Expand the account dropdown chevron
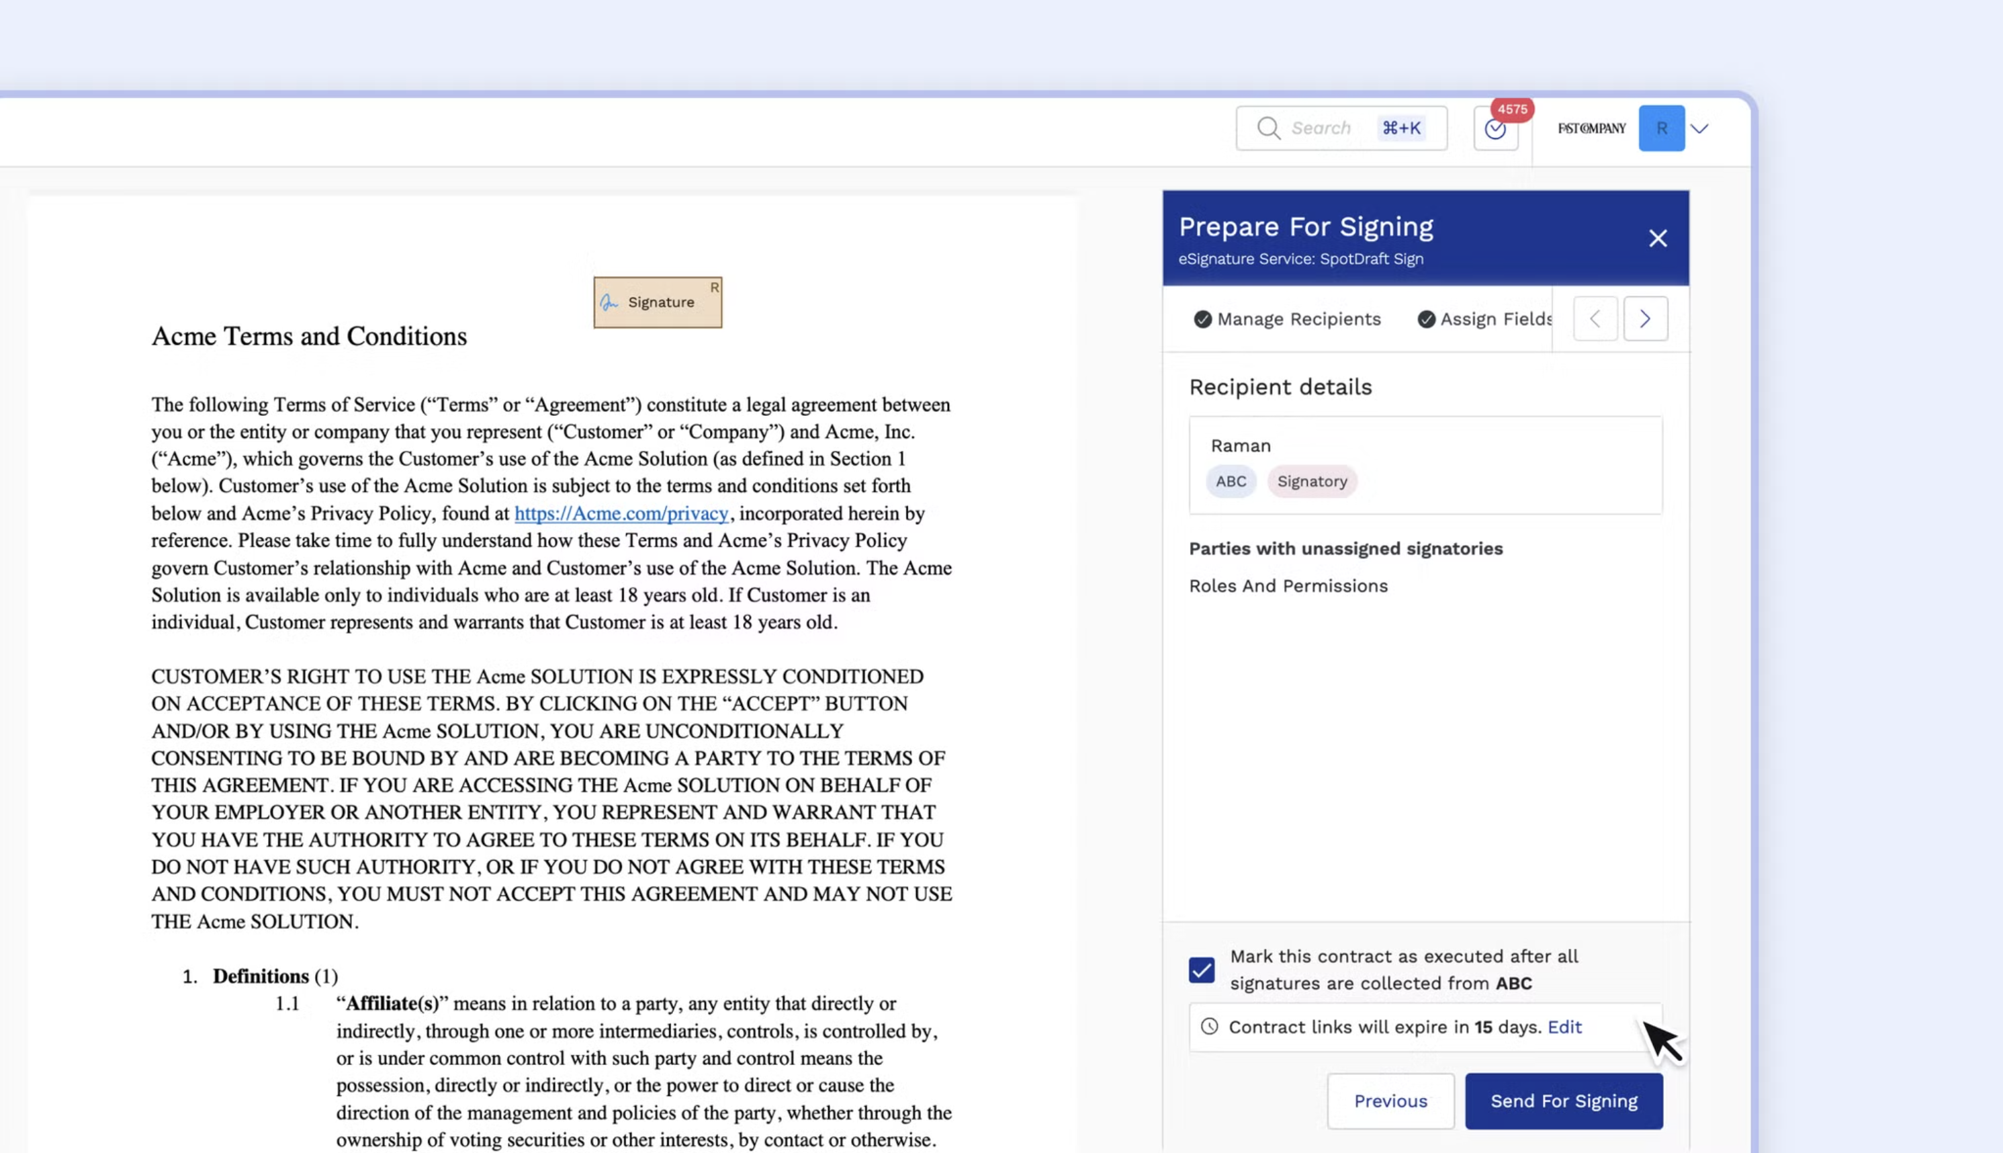The height and width of the screenshot is (1153, 2003). pos(1699,128)
